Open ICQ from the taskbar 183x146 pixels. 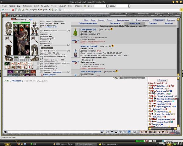click(34, 144)
